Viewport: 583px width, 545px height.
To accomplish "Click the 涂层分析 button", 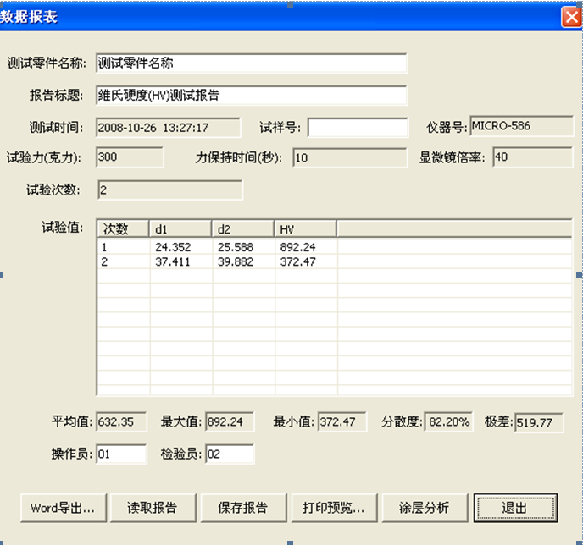I will click(x=424, y=508).
